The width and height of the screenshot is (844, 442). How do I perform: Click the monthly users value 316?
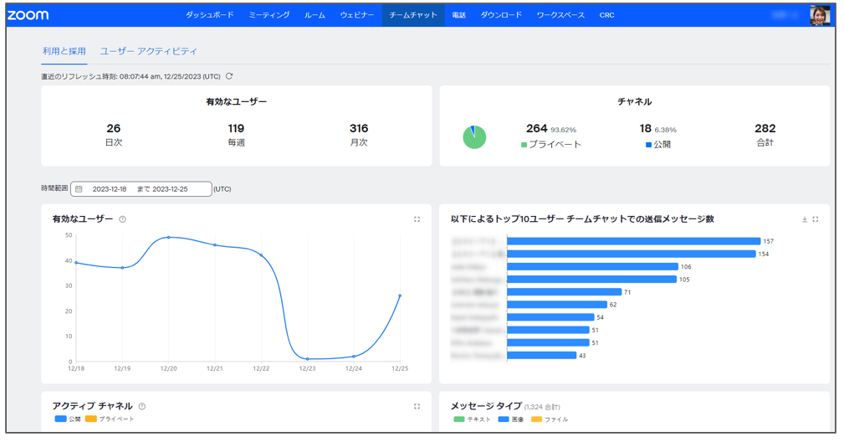pyautogui.click(x=359, y=128)
